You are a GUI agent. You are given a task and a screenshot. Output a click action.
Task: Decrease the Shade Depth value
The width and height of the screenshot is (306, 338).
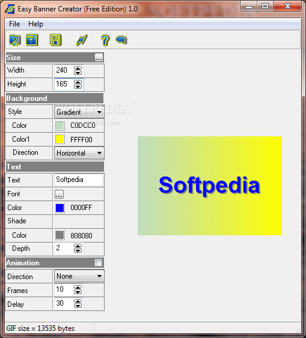click(x=78, y=250)
